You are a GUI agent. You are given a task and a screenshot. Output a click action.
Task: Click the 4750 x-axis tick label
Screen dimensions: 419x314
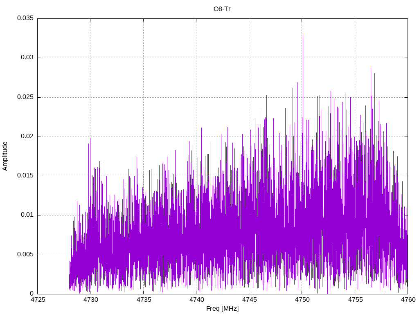click(x=302, y=300)
